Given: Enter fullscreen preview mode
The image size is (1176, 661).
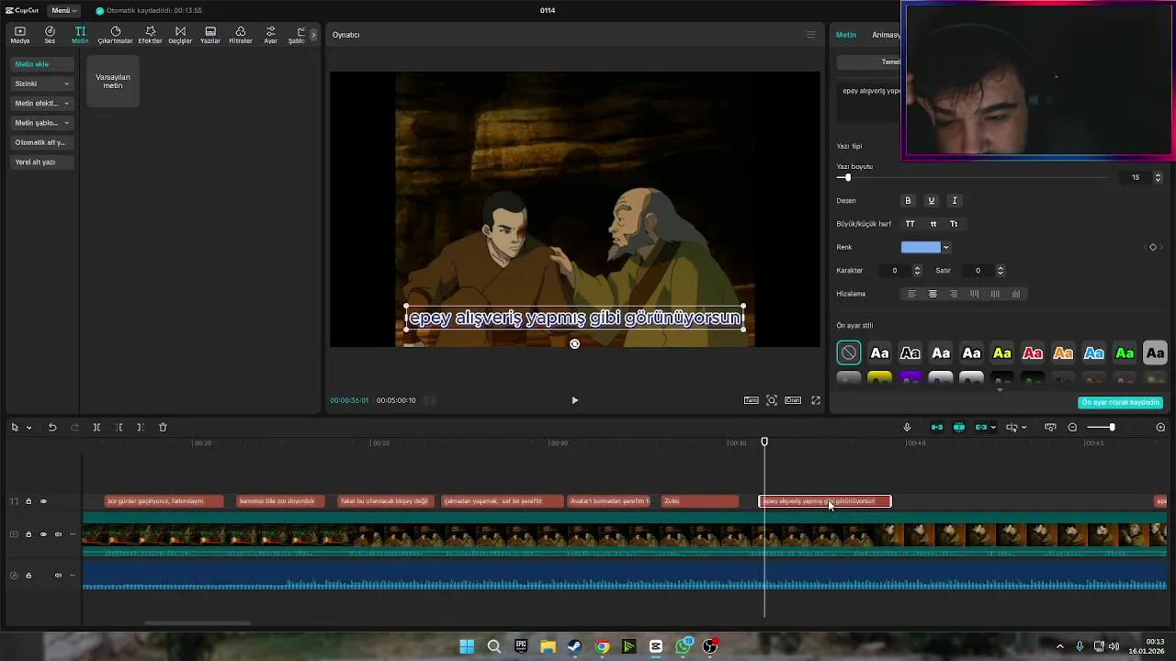Looking at the screenshot, I should [x=815, y=400].
